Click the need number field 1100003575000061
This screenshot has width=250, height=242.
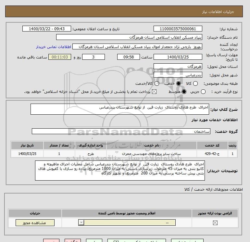tap(178, 29)
